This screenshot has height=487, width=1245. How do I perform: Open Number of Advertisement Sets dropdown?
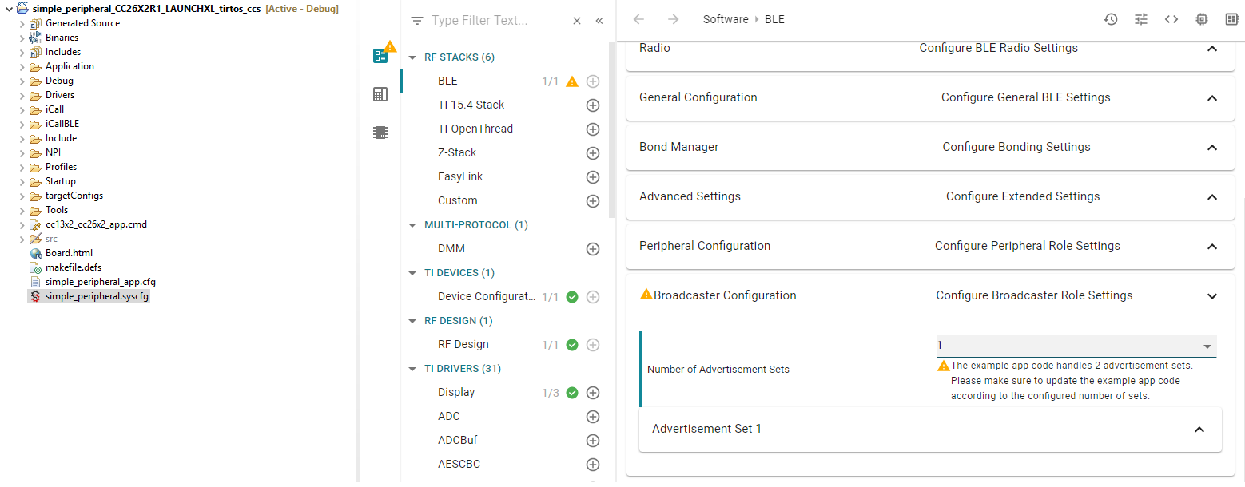1076,346
